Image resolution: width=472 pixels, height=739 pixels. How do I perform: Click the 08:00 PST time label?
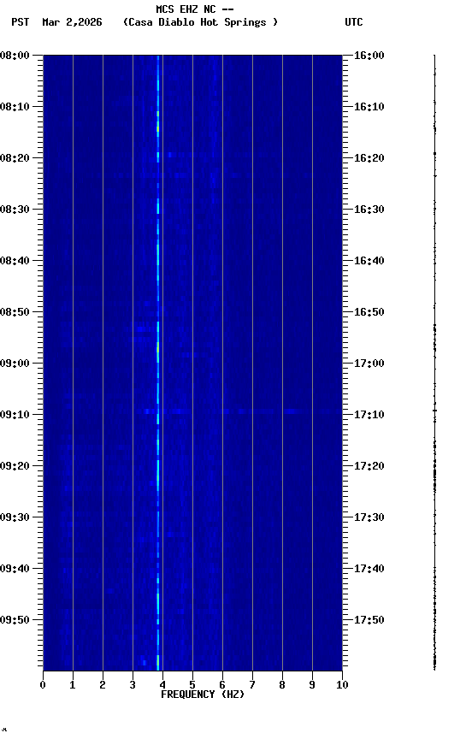[15, 56]
